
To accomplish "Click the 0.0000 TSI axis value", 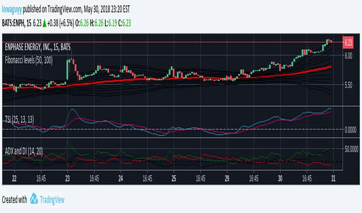I will click(350, 130).
